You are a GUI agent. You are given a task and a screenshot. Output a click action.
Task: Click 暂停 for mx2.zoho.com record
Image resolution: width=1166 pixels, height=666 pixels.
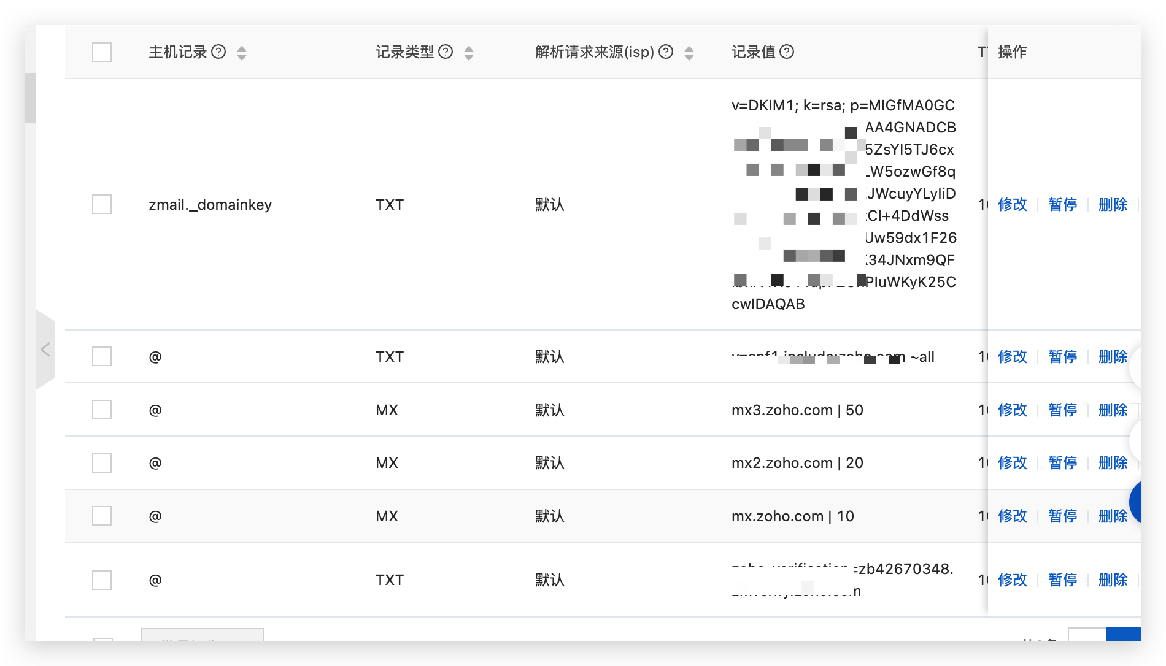pyautogui.click(x=1063, y=462)
